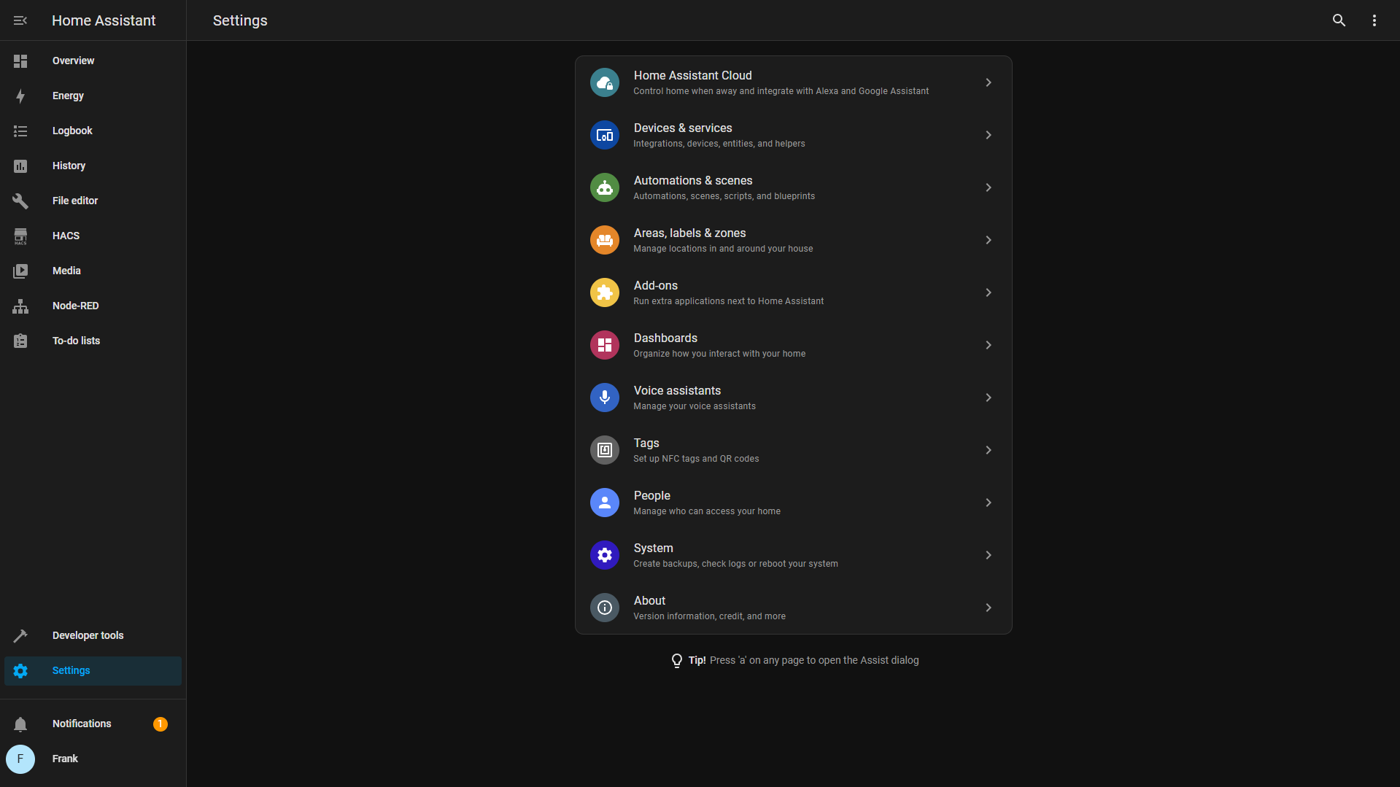Image resolution: width=1400 pixels, height=787 pixels.
Task: Expand Automations & scenes via its chevron
Action: (x=989, y=187)
